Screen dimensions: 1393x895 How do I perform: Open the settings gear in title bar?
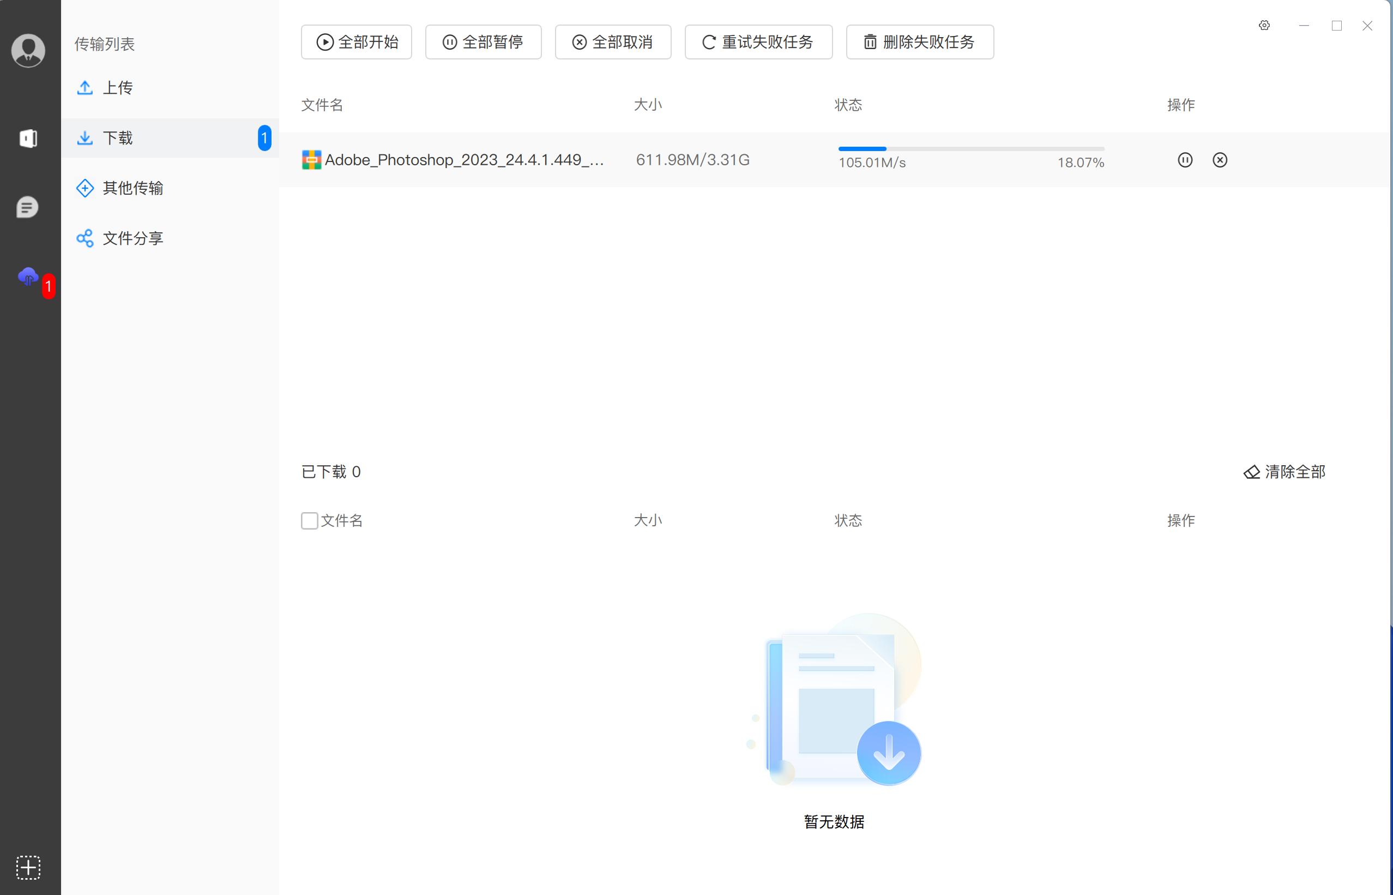(x=1264, y=26)
